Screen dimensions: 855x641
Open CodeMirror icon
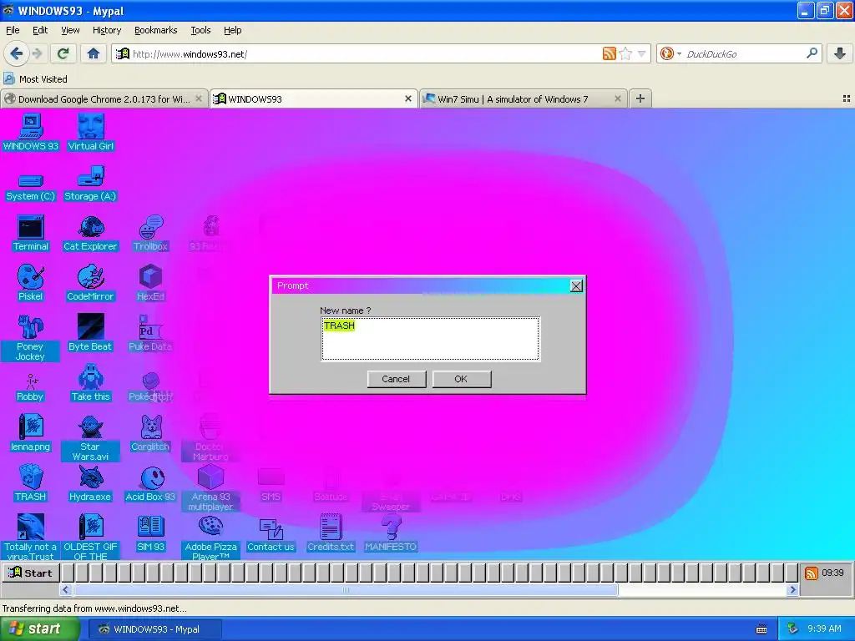90,283
